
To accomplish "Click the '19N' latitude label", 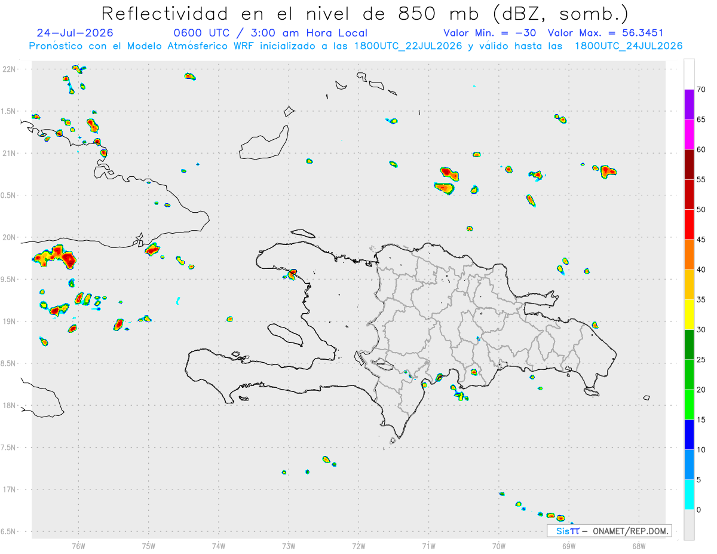I will (10, 321).
